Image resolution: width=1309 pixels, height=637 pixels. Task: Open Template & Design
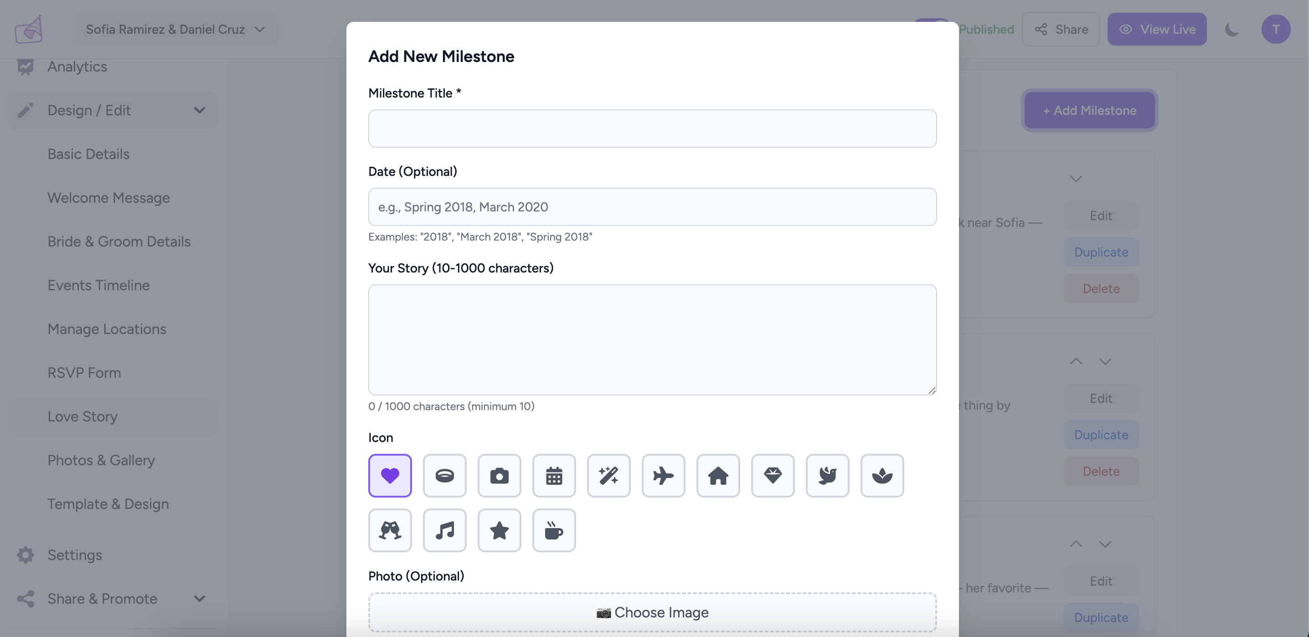coord(108,504)
